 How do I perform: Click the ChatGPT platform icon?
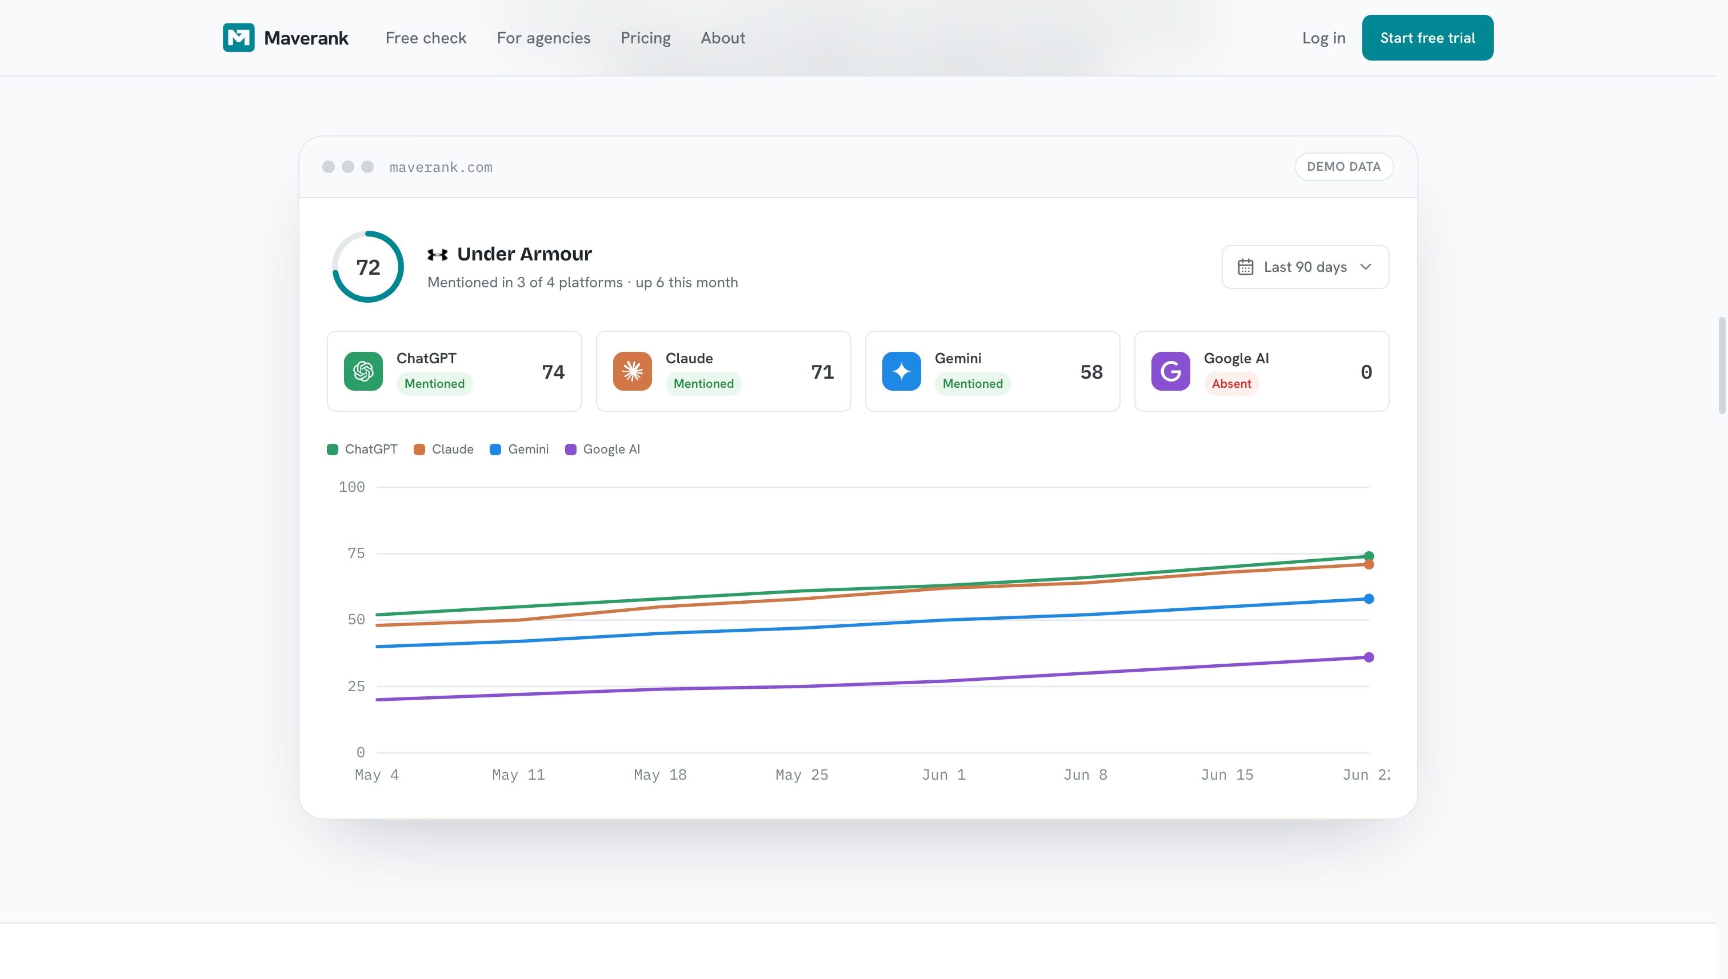(363, 371)
